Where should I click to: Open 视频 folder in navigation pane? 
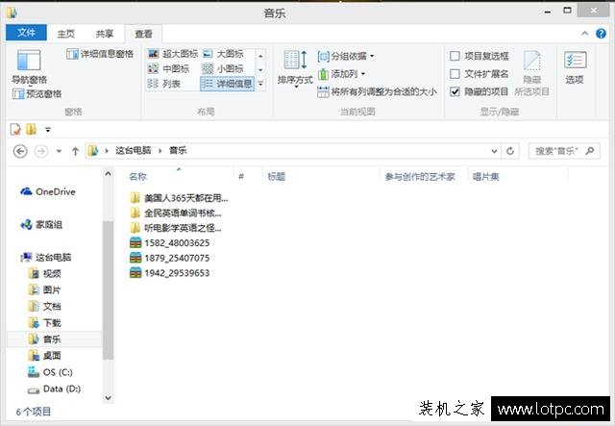(x=45, y=274)
